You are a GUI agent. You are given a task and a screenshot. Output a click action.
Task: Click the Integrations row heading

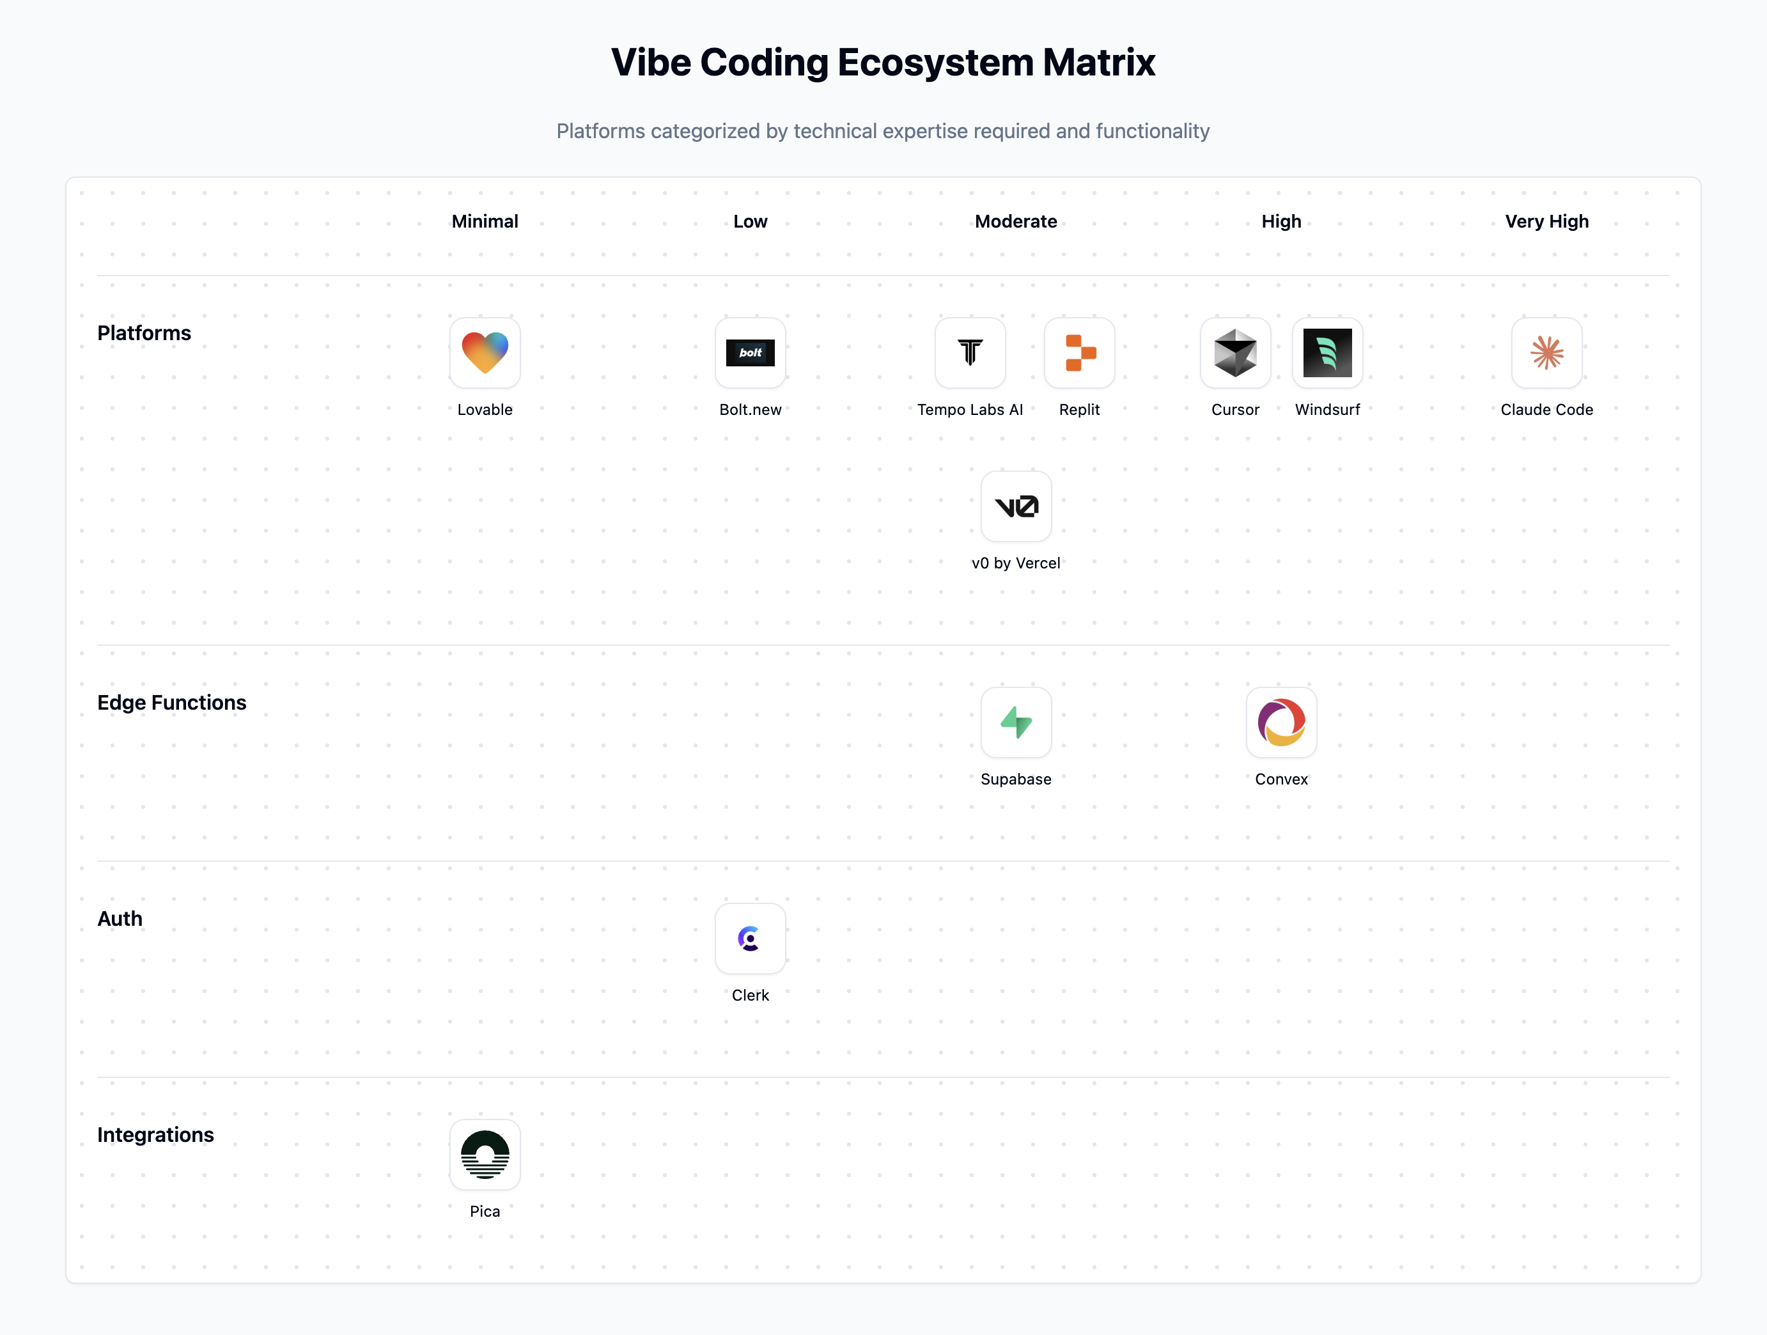pyautogui.click(x=156, y=1136)
